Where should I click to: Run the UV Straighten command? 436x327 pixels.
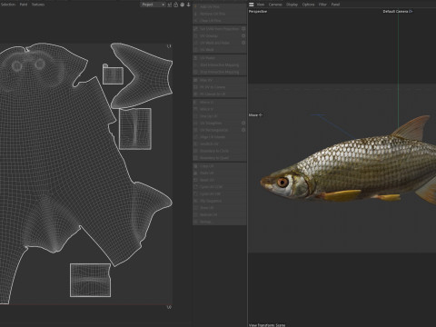(217, 123)
